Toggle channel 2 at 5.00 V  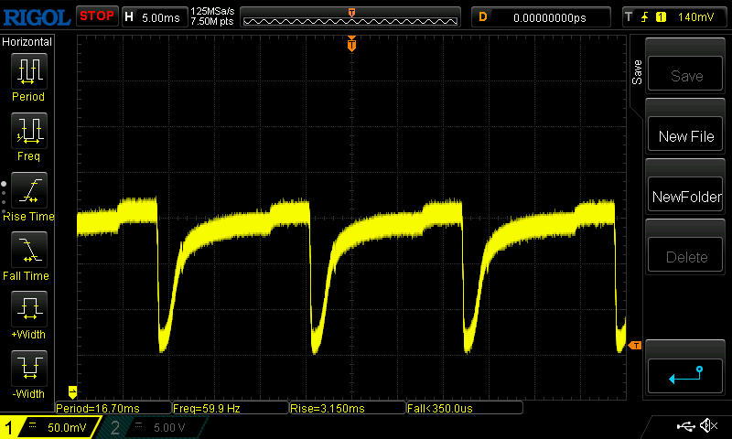pos(149,427)
